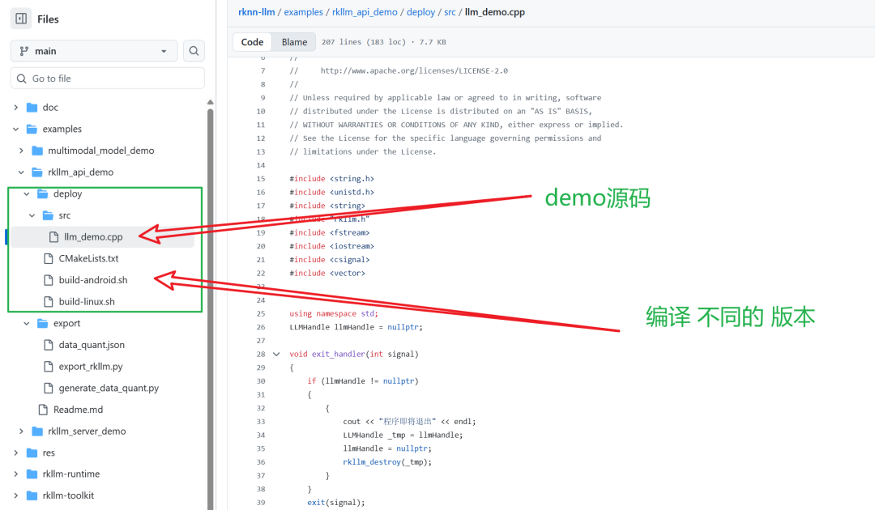Screen dimensions: 875x510
Task: Select code line number 15
Action: [x=261, y=179]
